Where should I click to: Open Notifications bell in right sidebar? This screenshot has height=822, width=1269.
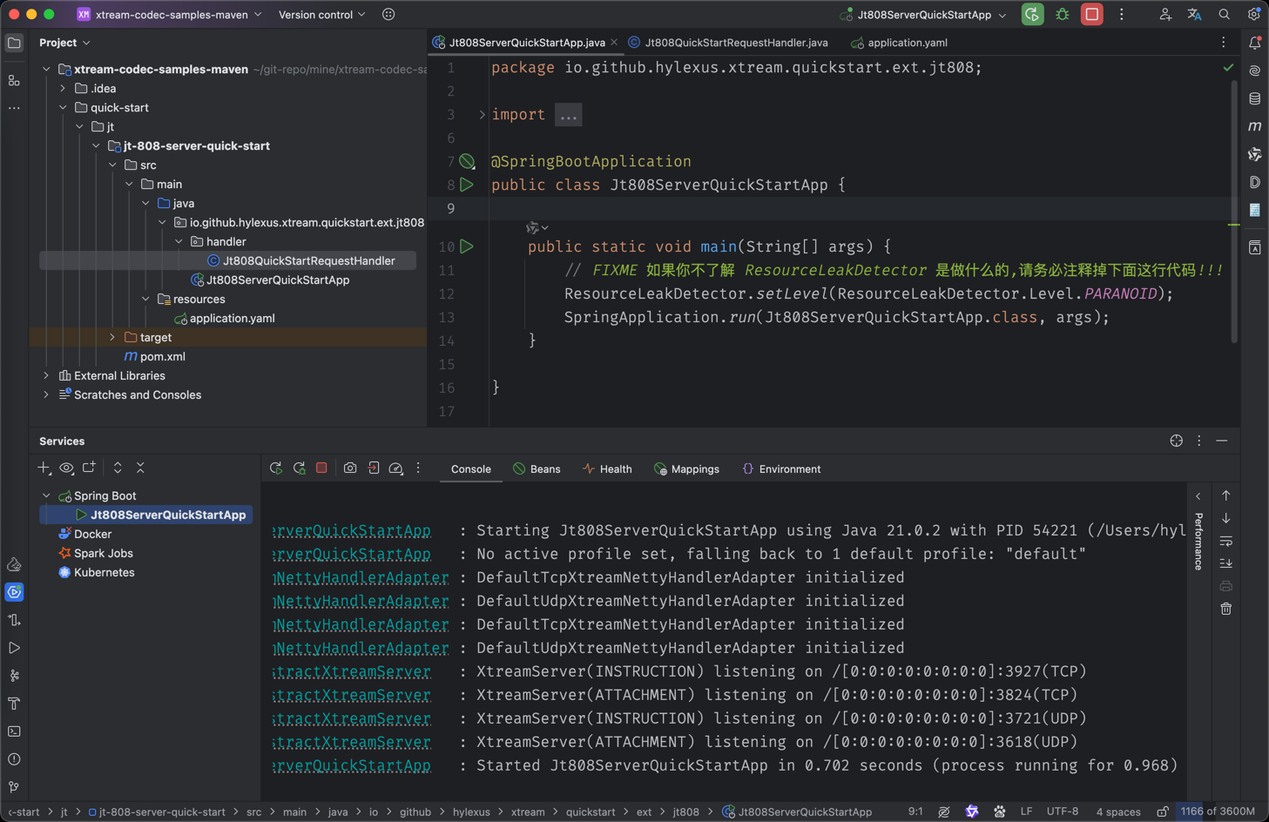[1255, 43]
